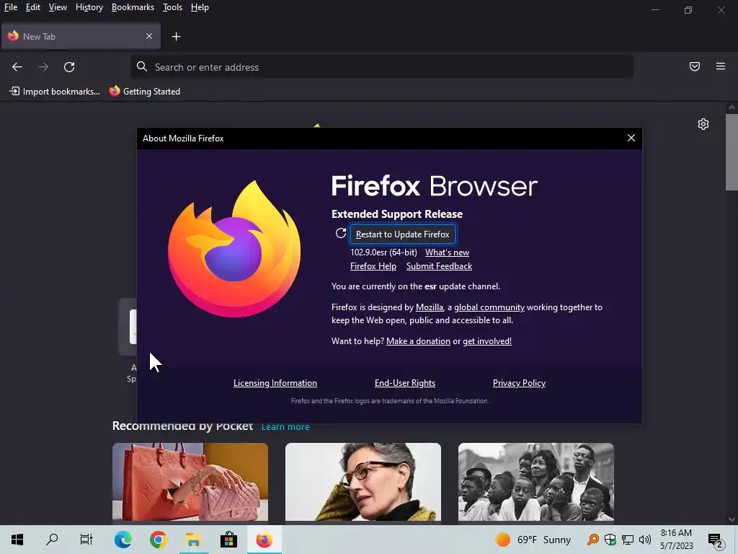Screen dimensions: 738x554
Task: Open End-User Rights link
Action: coord(405,383)
